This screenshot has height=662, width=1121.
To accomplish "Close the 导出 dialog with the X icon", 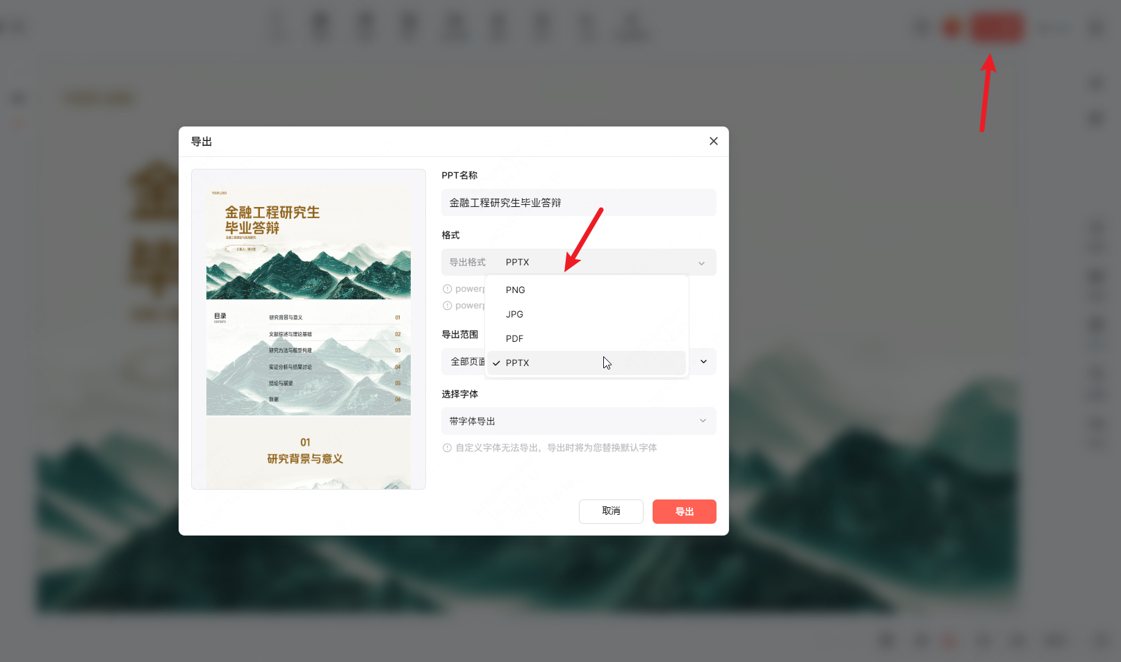I will coord(713,141).
